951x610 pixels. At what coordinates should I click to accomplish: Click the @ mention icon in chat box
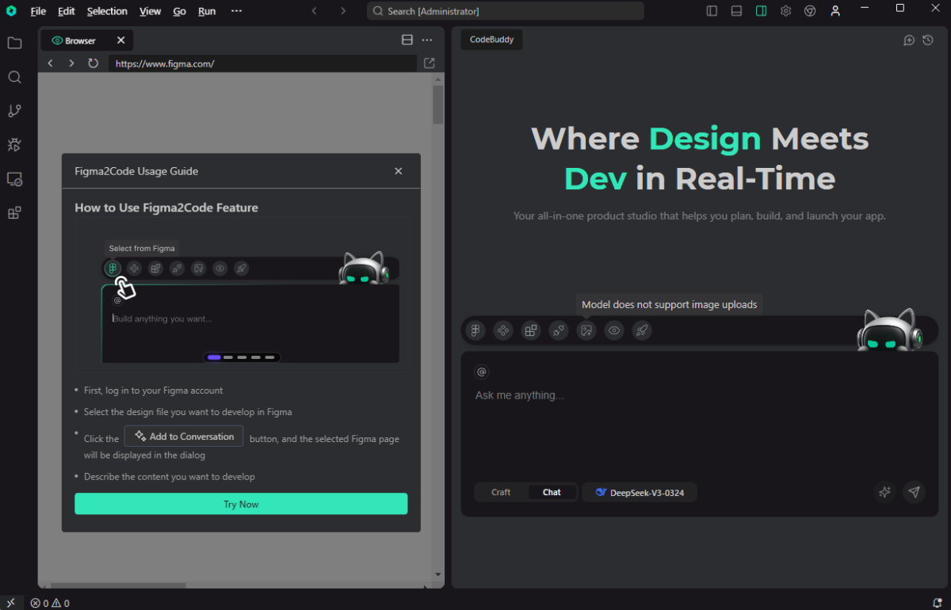click(481, 372)
